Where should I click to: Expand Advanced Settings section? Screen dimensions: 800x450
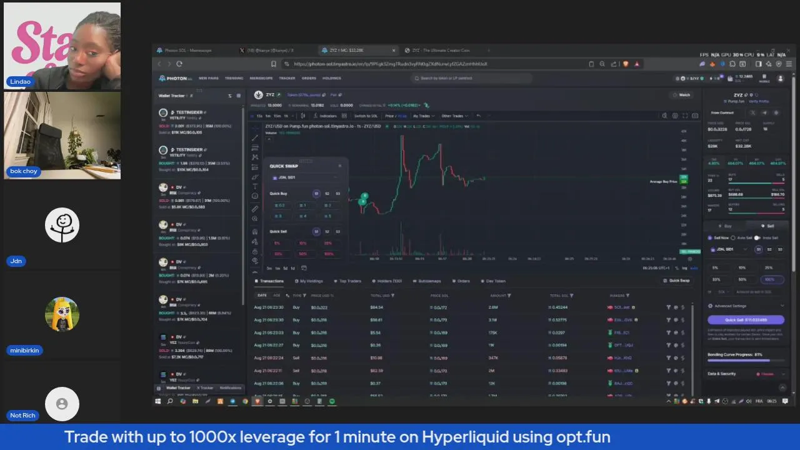coord(746,306)
